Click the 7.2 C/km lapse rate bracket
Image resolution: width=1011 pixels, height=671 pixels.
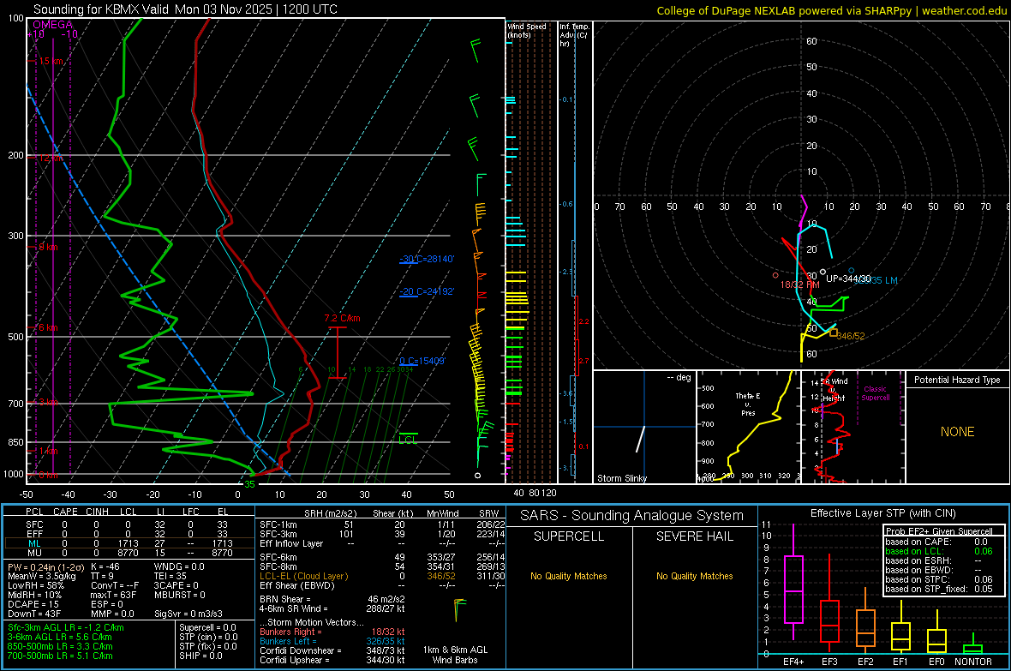[338, 352]
